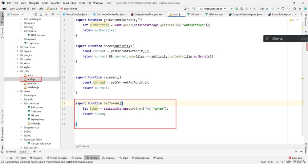This screenshot has width=308, height=164.
Task: Collapse the UEditor folder in tree
Action: [21, 31]
